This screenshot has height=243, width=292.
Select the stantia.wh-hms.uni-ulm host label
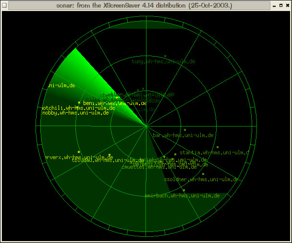click(x=214, y=153)
